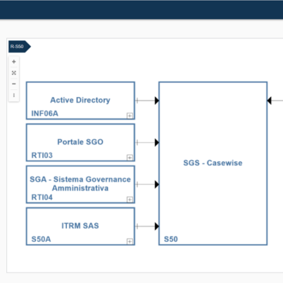Select connector arrow from Active Directory
This screenshot has height=283, width=283.
(x=147, y=100)
